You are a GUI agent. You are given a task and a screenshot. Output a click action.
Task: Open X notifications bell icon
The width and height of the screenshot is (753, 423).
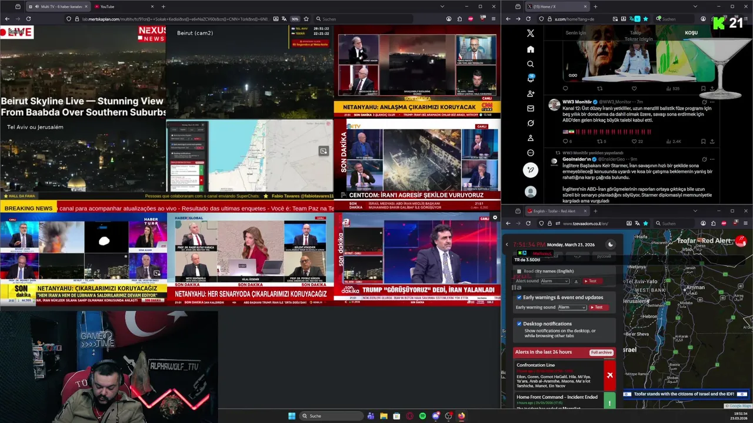(531, 79)
